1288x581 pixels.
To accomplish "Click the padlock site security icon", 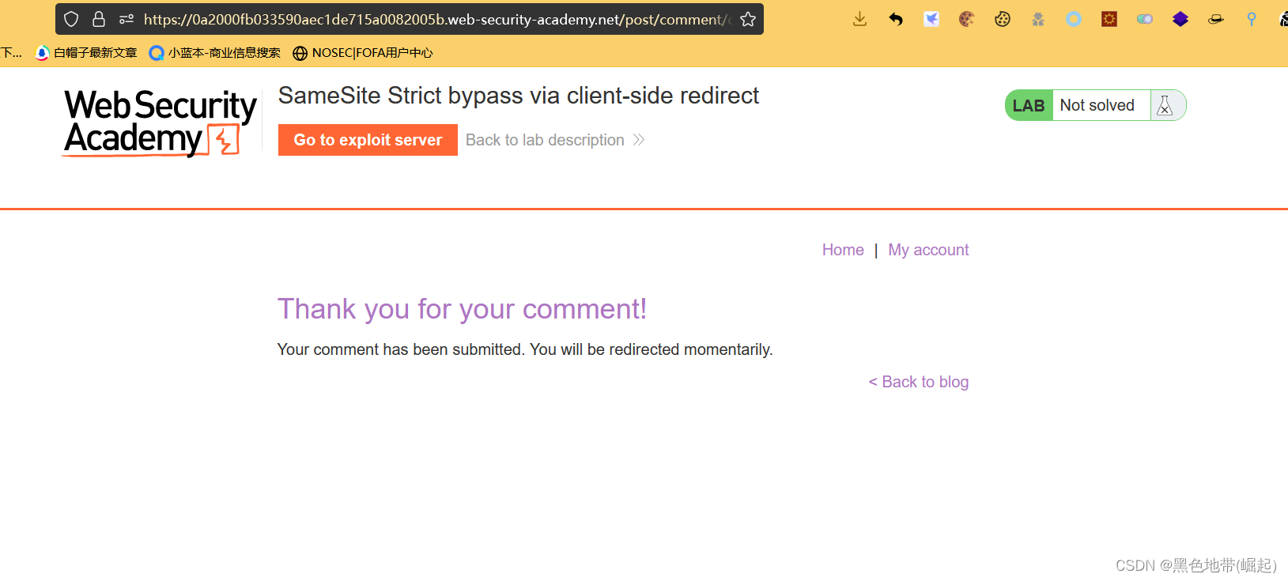I will click(x=99, y=19).
